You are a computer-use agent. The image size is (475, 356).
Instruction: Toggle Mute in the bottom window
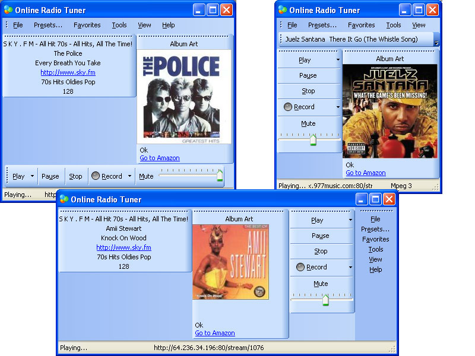pyautogui.click(x=321, y=284)
